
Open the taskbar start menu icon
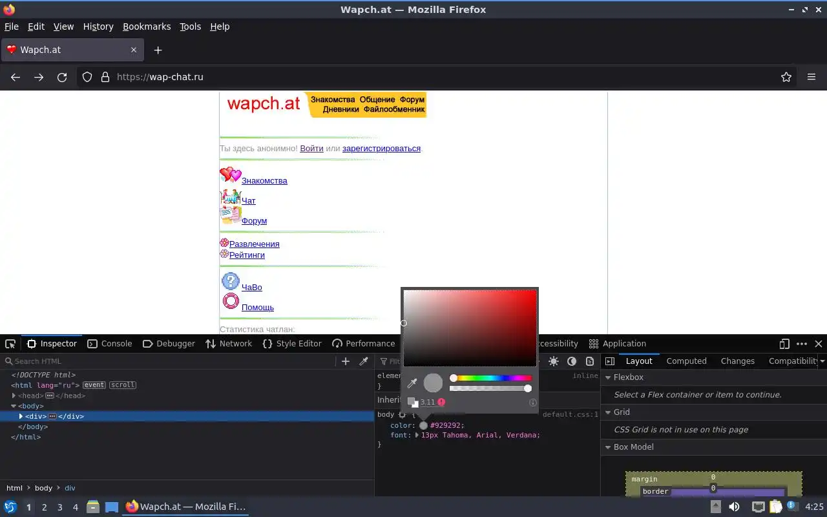[10, 507]
